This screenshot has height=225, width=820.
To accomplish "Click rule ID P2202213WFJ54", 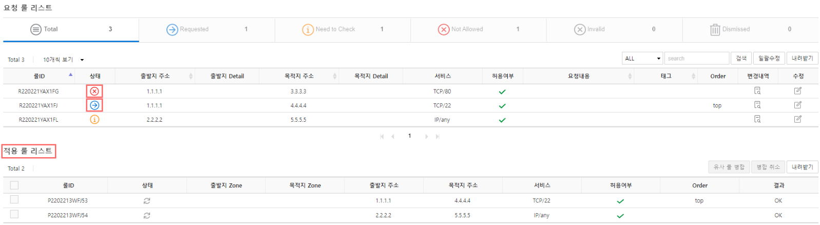I will point(68,215).
